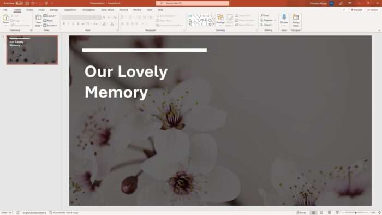Click the Find tool in Editing group
The height and width of the screenshot is (215, 382).
tap(265, 16)
